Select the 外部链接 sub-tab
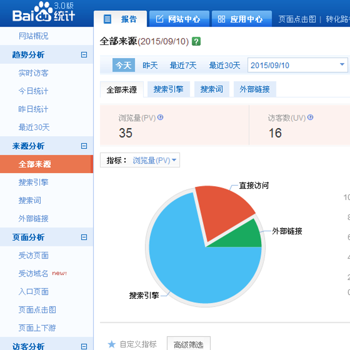 255,89
